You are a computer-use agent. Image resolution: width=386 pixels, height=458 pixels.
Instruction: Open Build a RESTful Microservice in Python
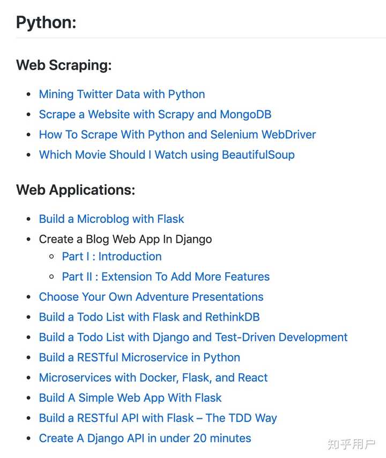[x=139, y=358]
